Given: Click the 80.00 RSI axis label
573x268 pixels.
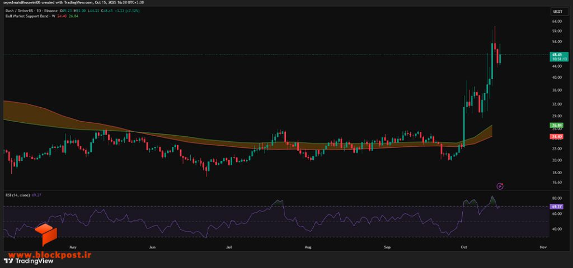Looking at the screenshot, I should pyautogui.click(x=557, y=198).
